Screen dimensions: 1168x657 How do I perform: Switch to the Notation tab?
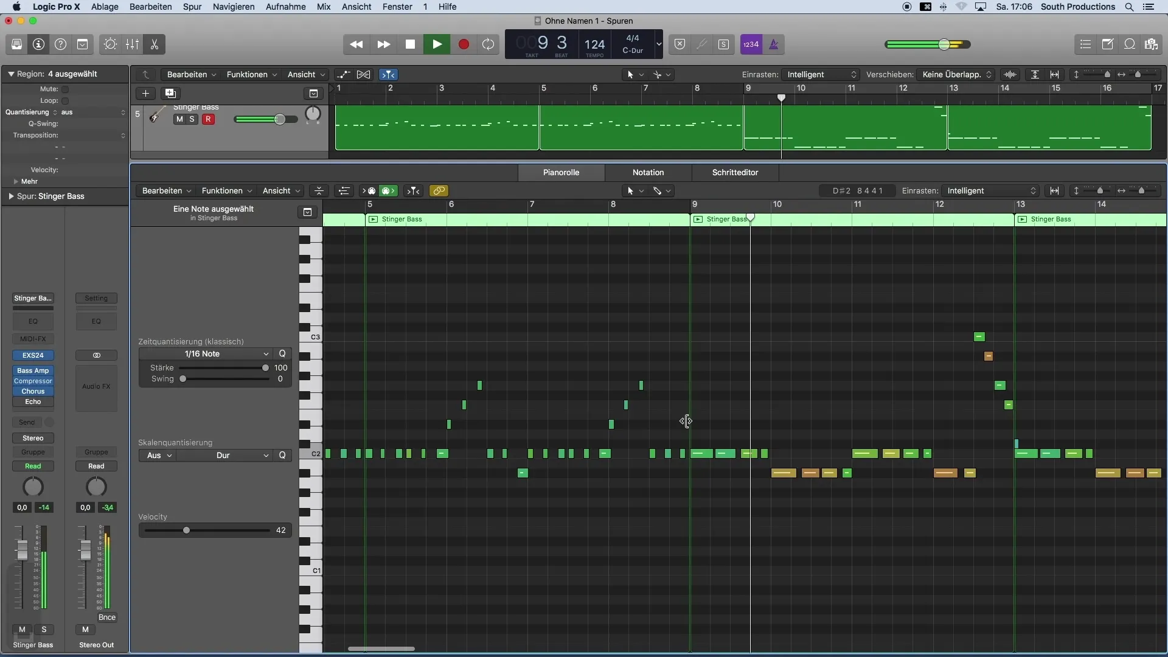(648, 172)
